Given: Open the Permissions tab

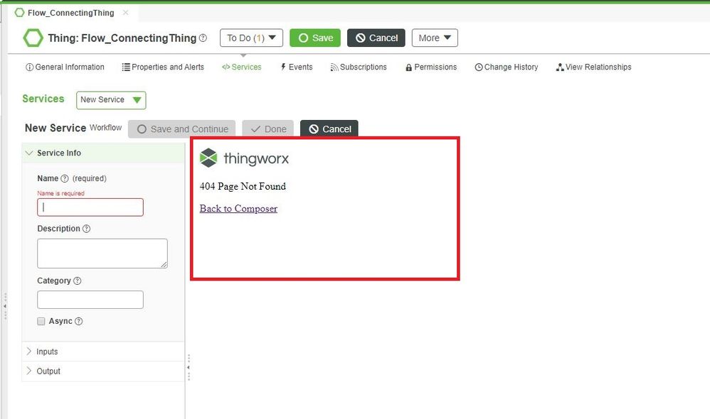Looking at the screenshot, I should tap(431, 67).
